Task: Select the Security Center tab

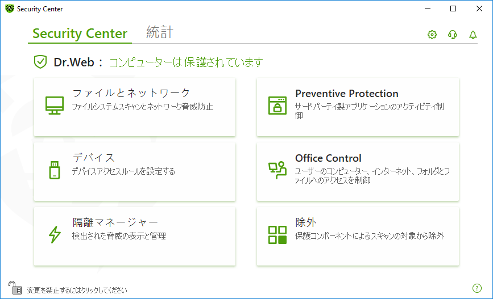Action: click(80, 33)
